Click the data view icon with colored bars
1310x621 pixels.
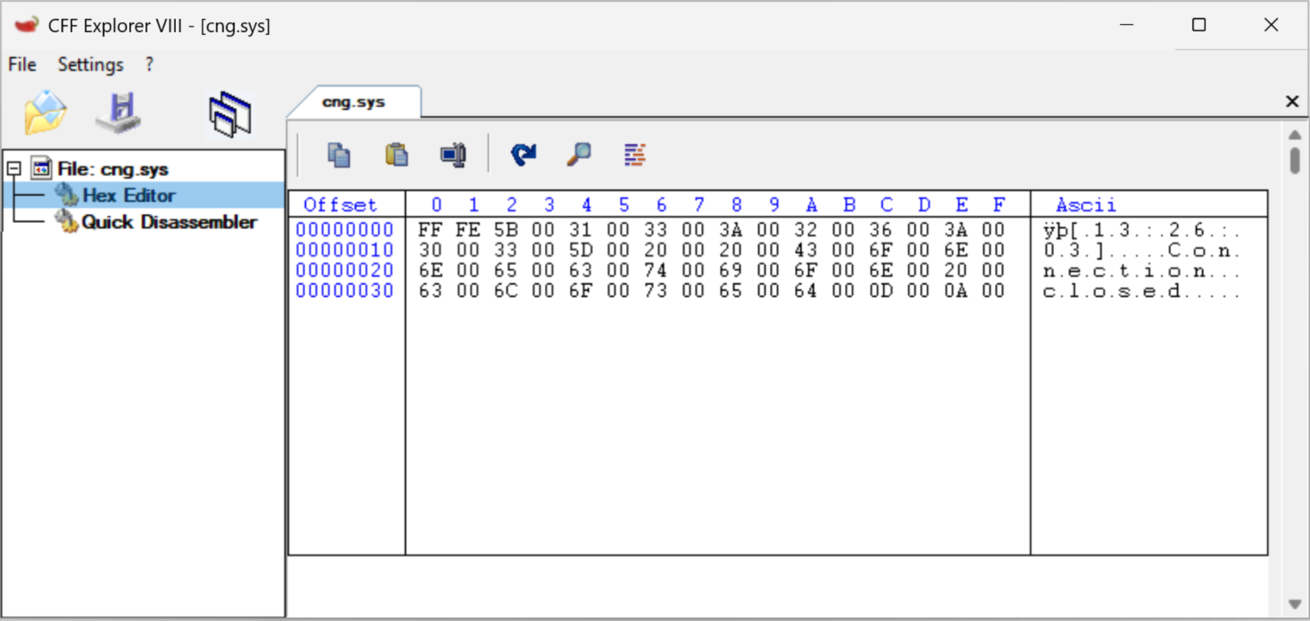pos(633,155)
